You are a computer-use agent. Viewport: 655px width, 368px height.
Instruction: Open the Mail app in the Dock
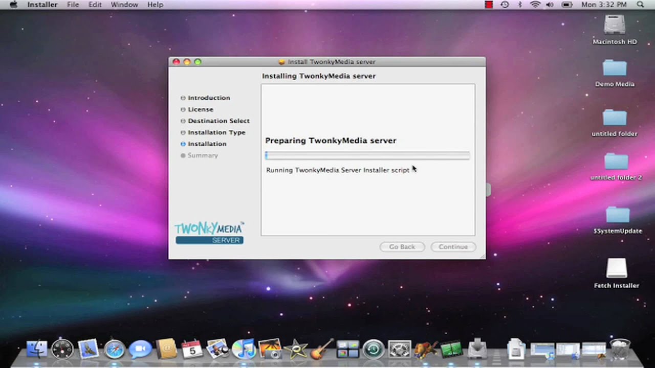click(89, 350)
